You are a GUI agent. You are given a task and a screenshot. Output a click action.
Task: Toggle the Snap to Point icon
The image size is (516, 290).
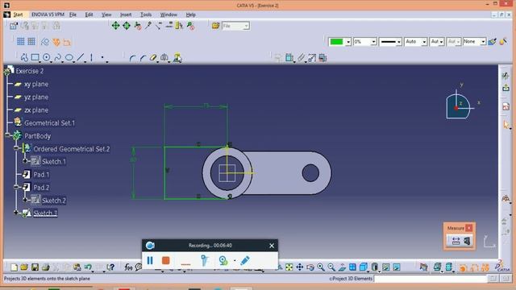coord(31,41)
